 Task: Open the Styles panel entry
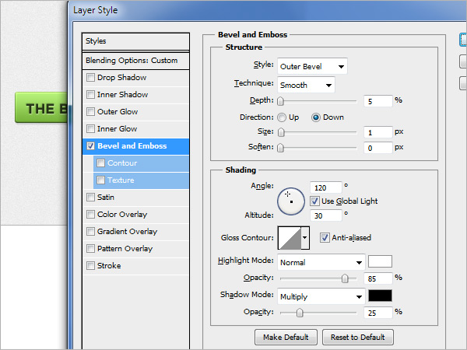click(x=135, y=41)
